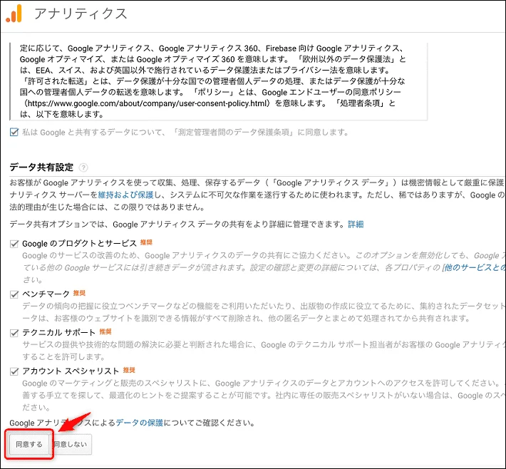Click the Google Analytics logo icon
Image resolution: width=506 pixels, height=469 pixels.
click(14, 14)
